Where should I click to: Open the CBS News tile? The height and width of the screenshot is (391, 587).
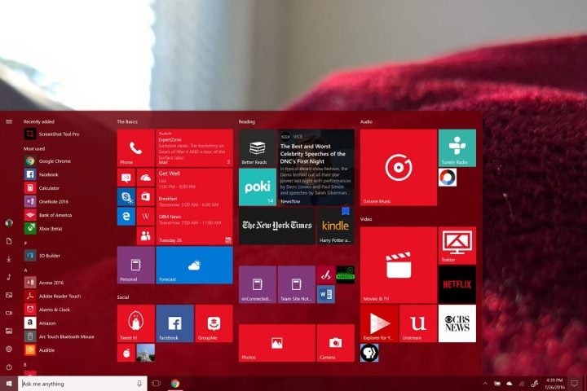(x=457, y=323)
